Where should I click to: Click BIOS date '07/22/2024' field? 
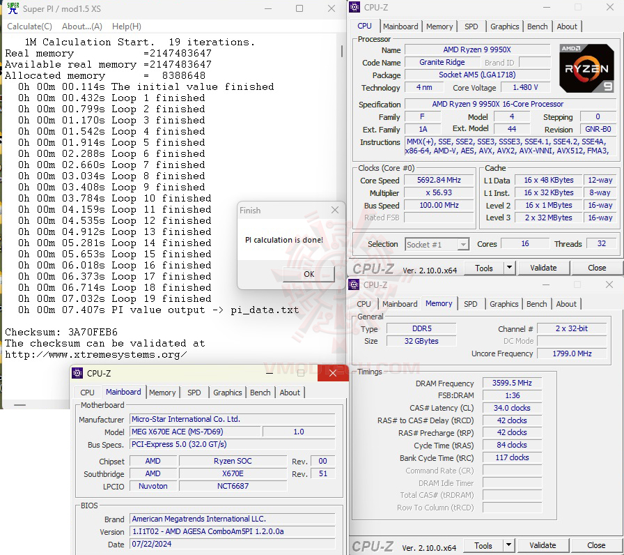click(x=233, y=544)
